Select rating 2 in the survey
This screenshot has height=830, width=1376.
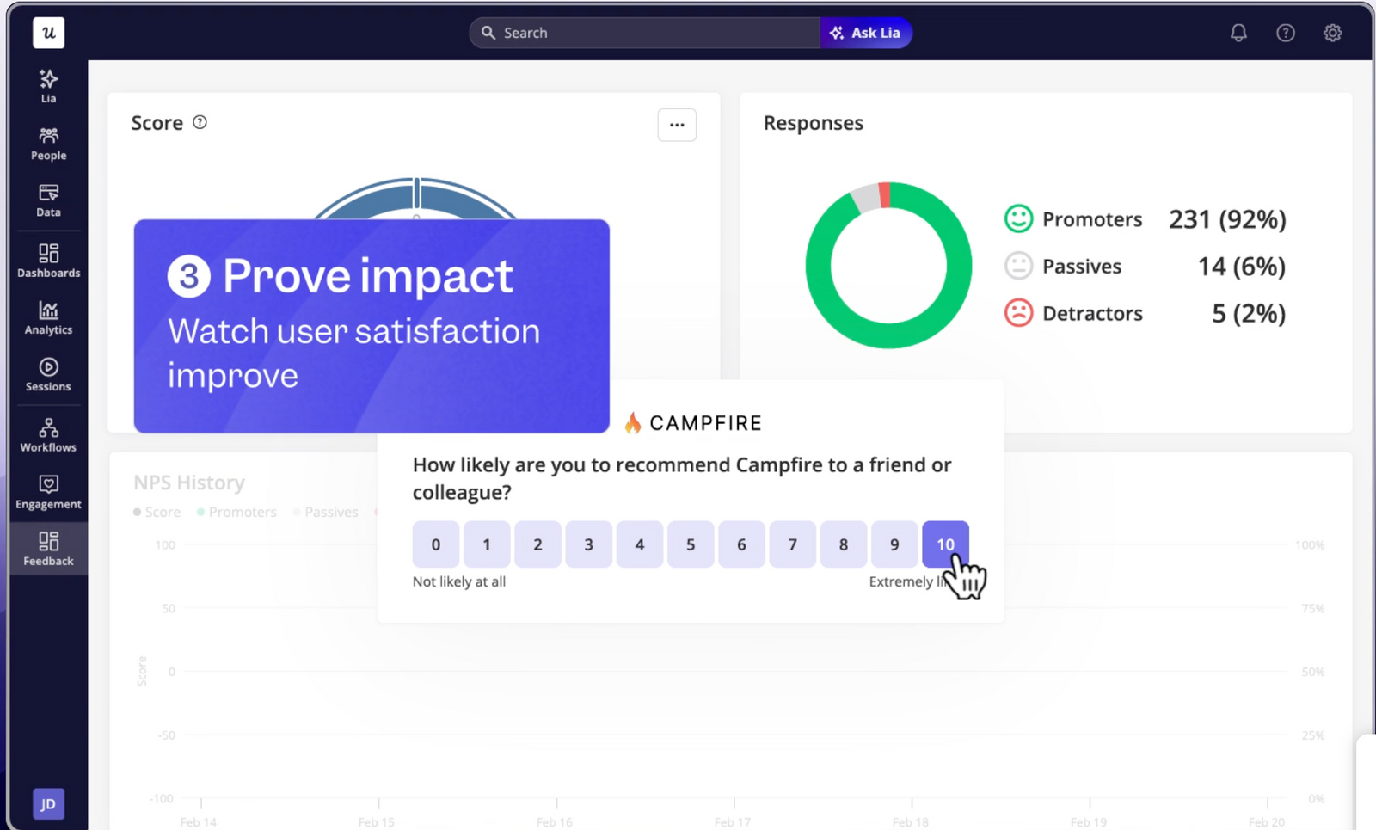pyautogui.click(x=537, y=544)
